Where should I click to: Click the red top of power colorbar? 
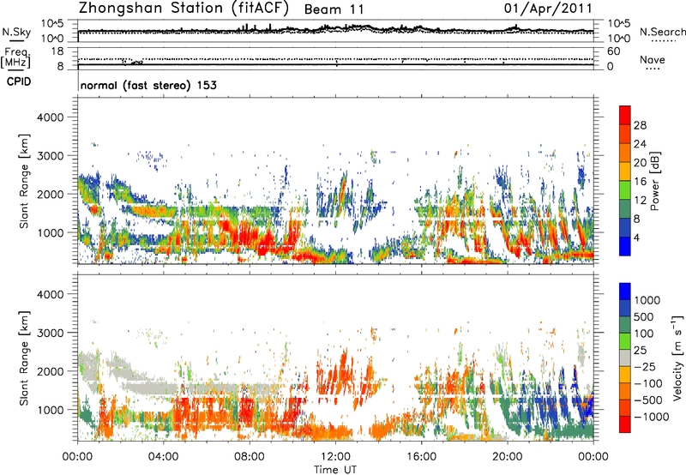pyautogui.click(x=625, y=115)
